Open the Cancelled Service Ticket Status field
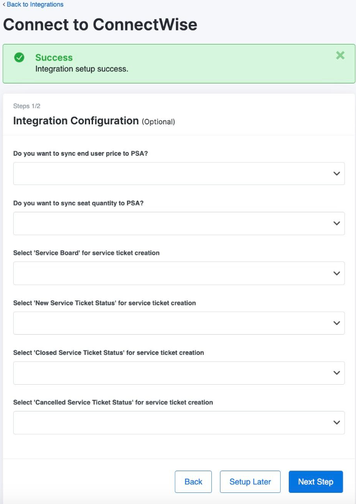The width and height of the screenshot is (356, 504). [x=179, y=422]
